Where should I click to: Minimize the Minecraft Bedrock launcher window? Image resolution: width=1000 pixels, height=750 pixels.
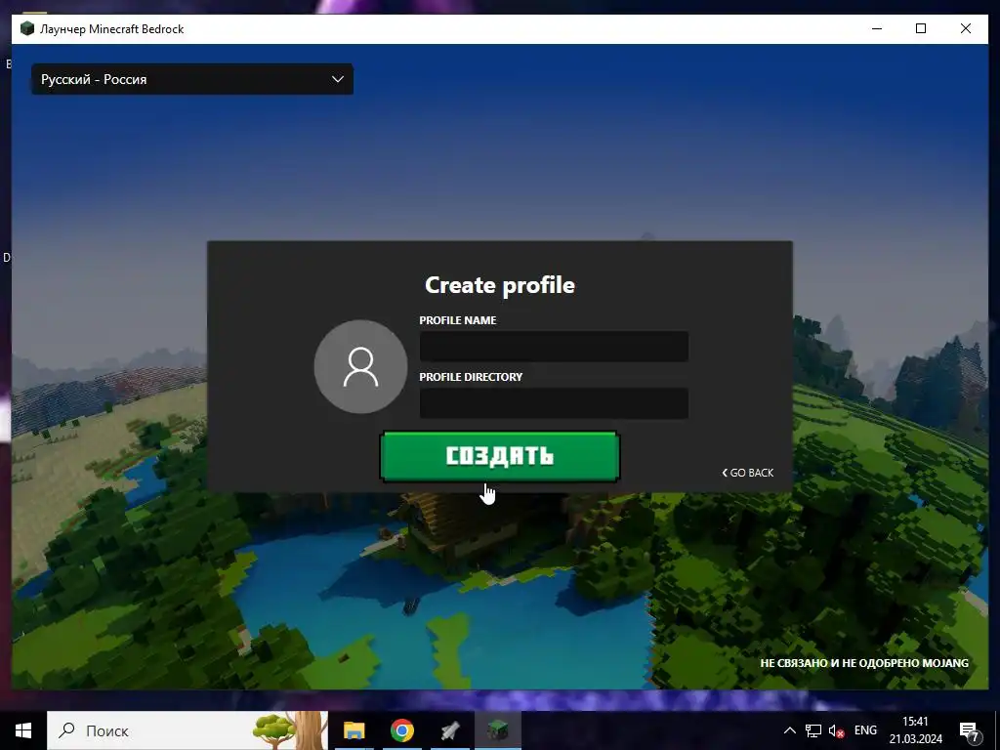coord(877,28)
